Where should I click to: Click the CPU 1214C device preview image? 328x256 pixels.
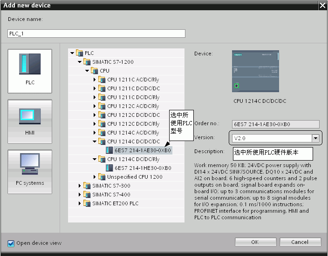(255, 71)
